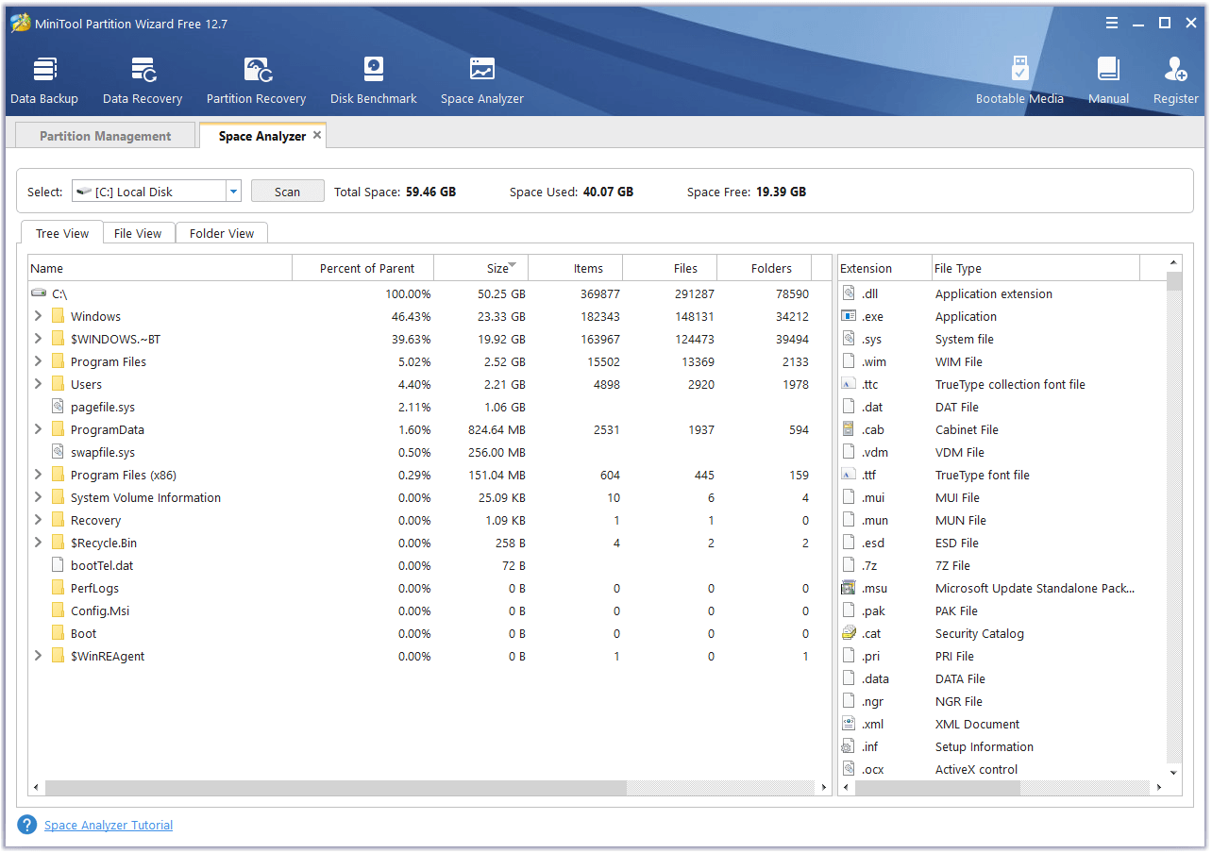The height and width of the screenshot is (853, 1212).
Task: Expand the Windows folder tree node
Action: pos(38,316)
